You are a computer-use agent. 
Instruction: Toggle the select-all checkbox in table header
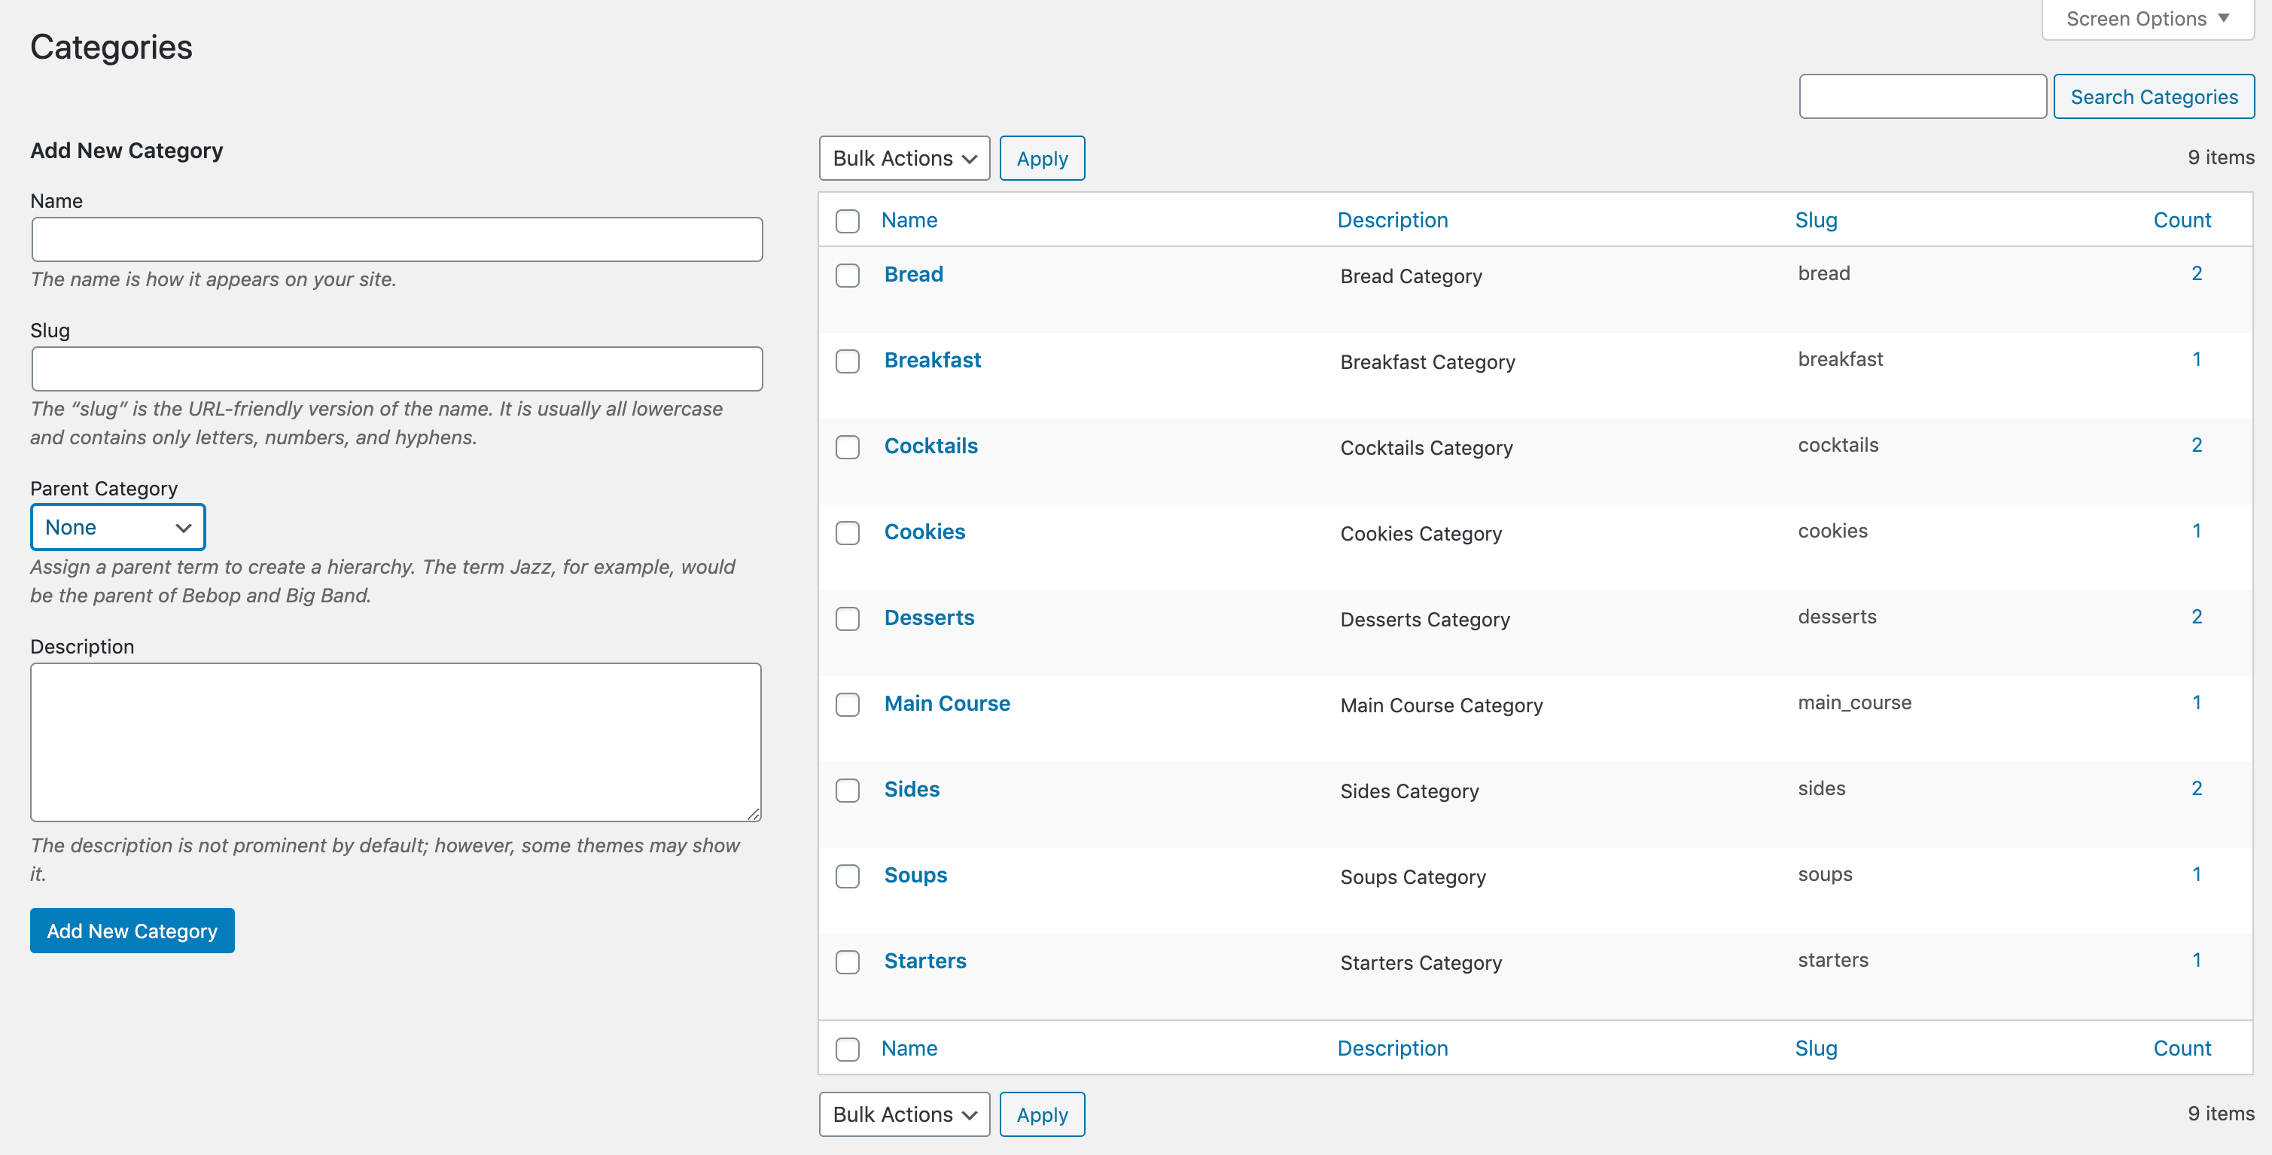coord(847,221)
